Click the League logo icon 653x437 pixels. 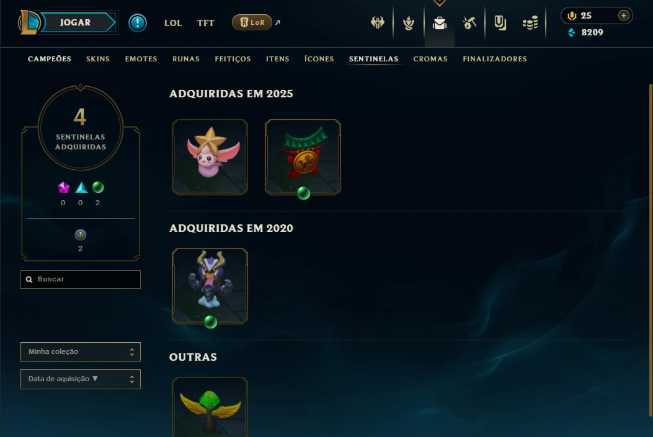pos(29,22)
